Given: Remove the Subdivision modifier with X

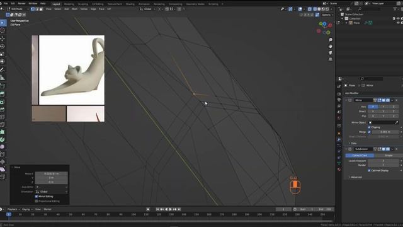Looking at the screenshot, I should point(397,149).
